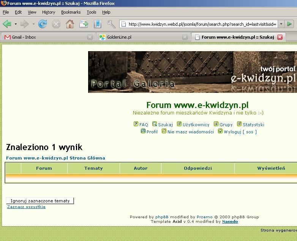Click the stop loading icon
This screenshot has width=297, height=241.
(x=56, y=24)
